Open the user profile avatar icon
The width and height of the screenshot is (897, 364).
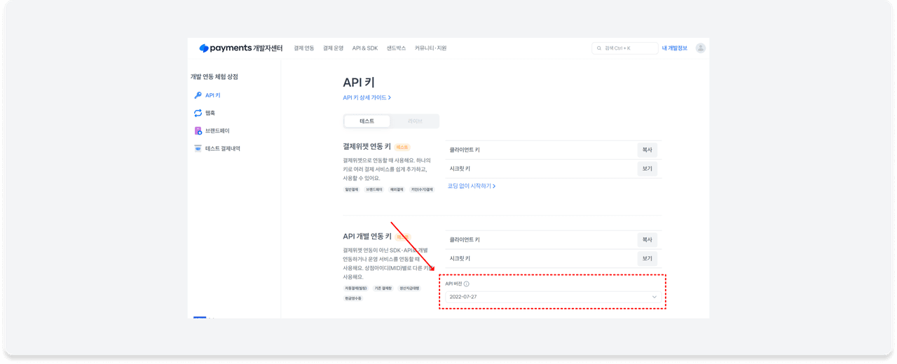tap(700, 48)
